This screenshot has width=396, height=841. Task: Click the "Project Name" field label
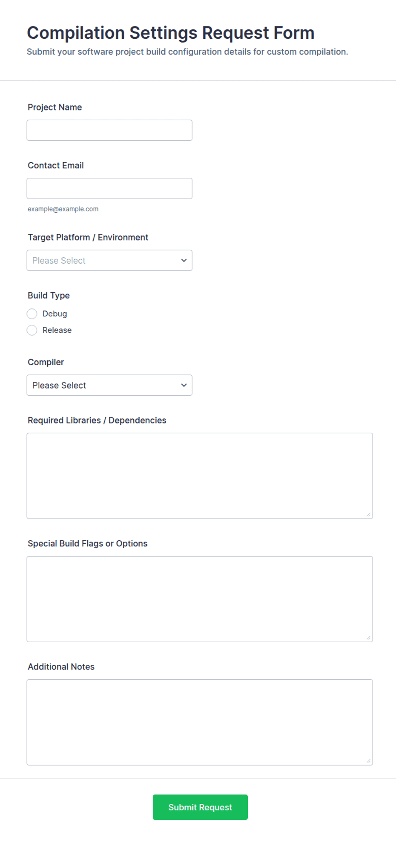tap(55, 107)
